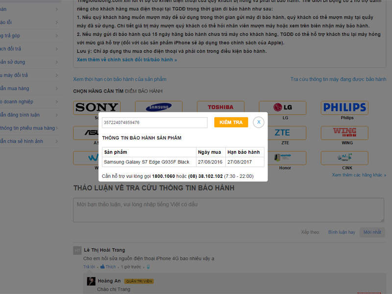Screen dimensions: 392x294
Task: Select the Asus brand logo
Action: pos(86,133)
